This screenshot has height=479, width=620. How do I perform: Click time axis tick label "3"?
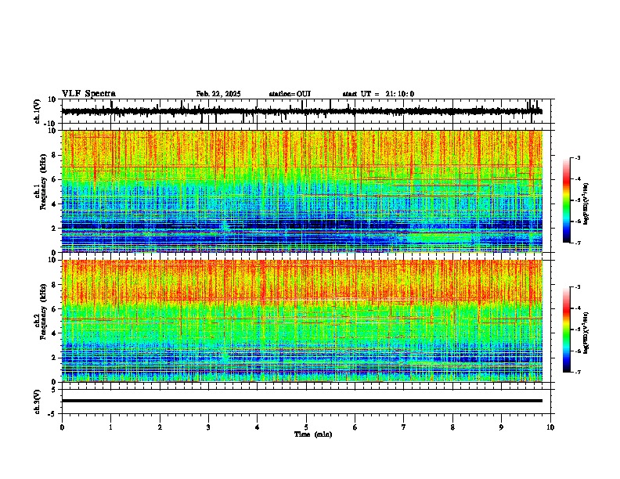(x=208, y=427)
